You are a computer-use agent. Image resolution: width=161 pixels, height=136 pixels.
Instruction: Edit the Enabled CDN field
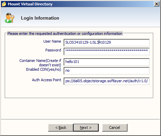(x=107, y=71)
